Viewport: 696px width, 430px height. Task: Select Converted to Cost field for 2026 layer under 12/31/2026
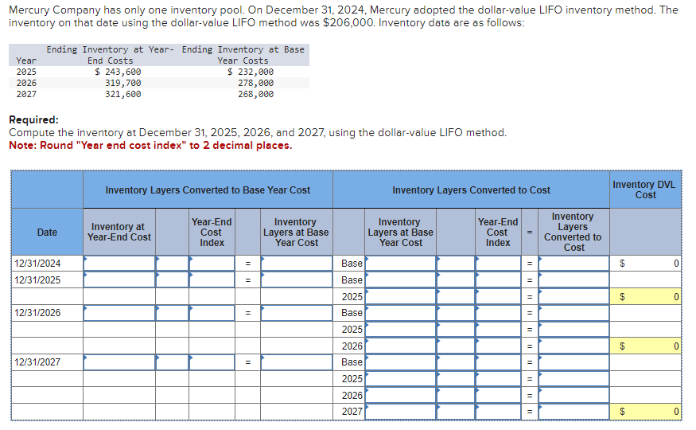[574, 346]
